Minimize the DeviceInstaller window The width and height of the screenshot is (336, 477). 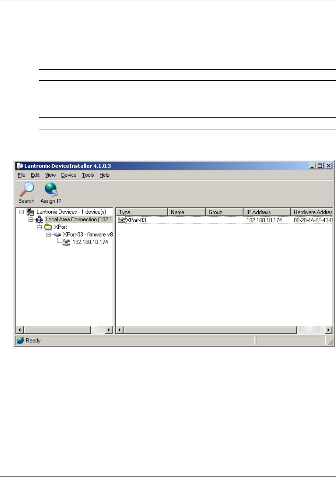point(312,166)
